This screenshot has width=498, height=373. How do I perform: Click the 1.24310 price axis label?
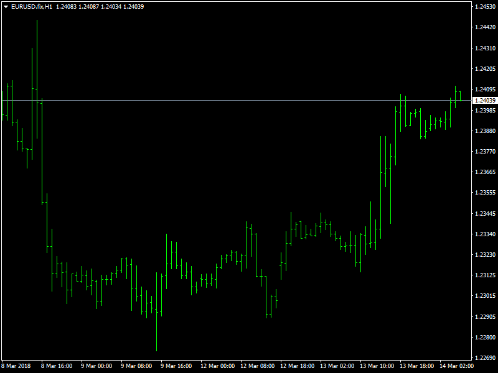click(x=485, y=48)
